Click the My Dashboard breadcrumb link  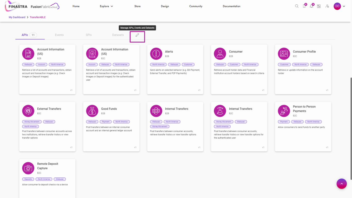17,17
